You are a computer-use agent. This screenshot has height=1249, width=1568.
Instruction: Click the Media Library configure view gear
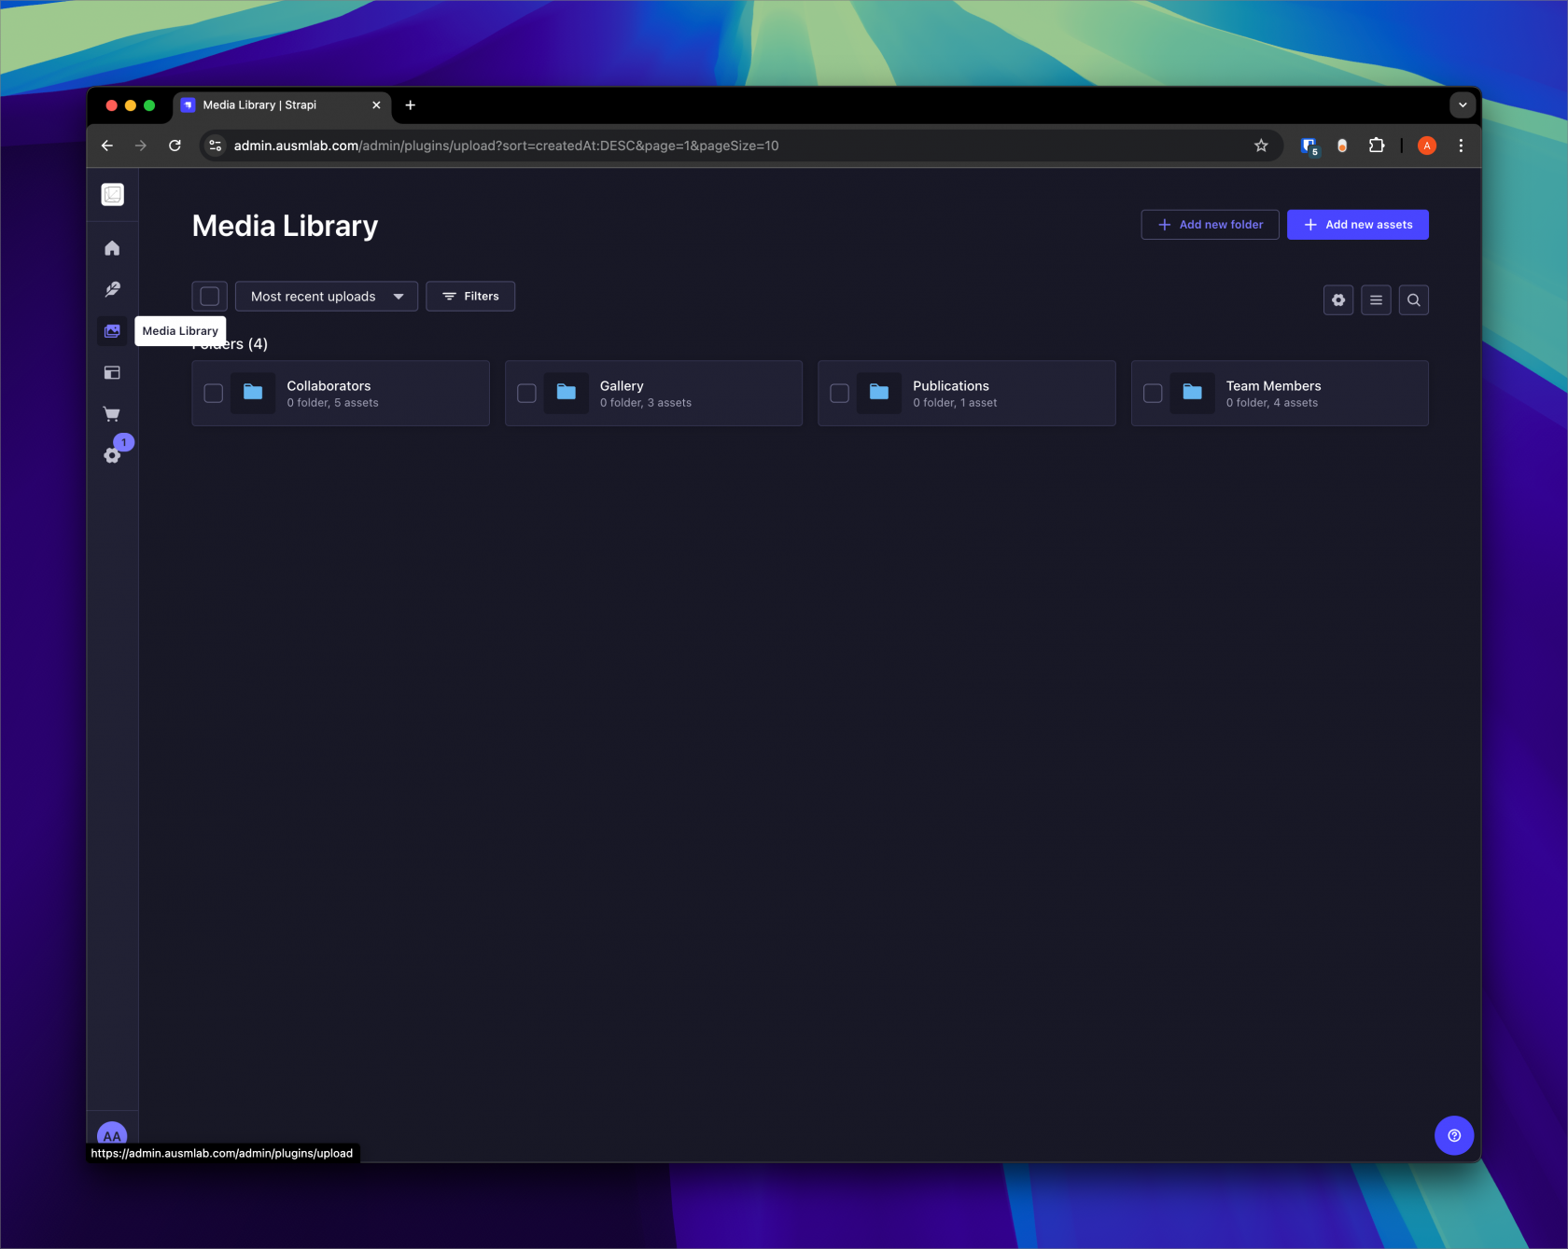coord(1338,300)
